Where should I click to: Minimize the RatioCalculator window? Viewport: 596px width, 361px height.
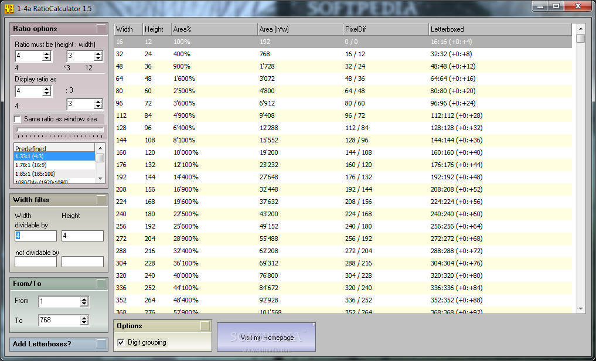[x=540, y=6]
